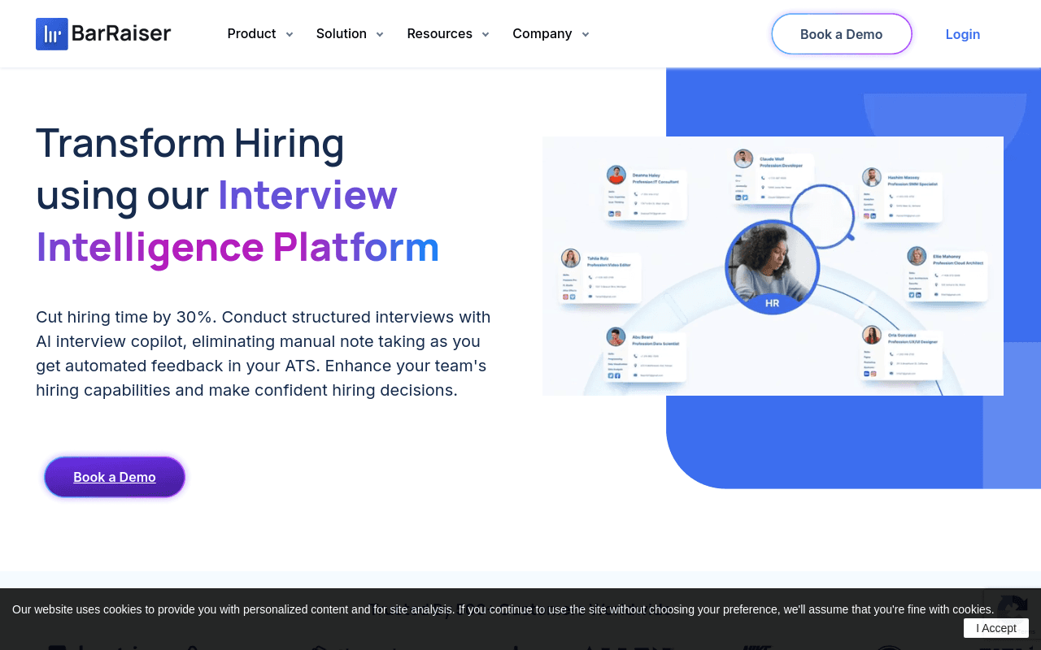Screen dimensions: 1041x650
Task: Expand the Company menu chevron
Action: pyautogui.click(x=585, y=34)
